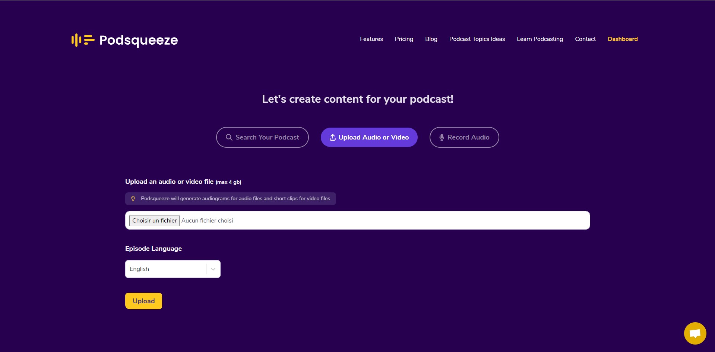Click the Podsqueeze logo icon

(83, 40)
